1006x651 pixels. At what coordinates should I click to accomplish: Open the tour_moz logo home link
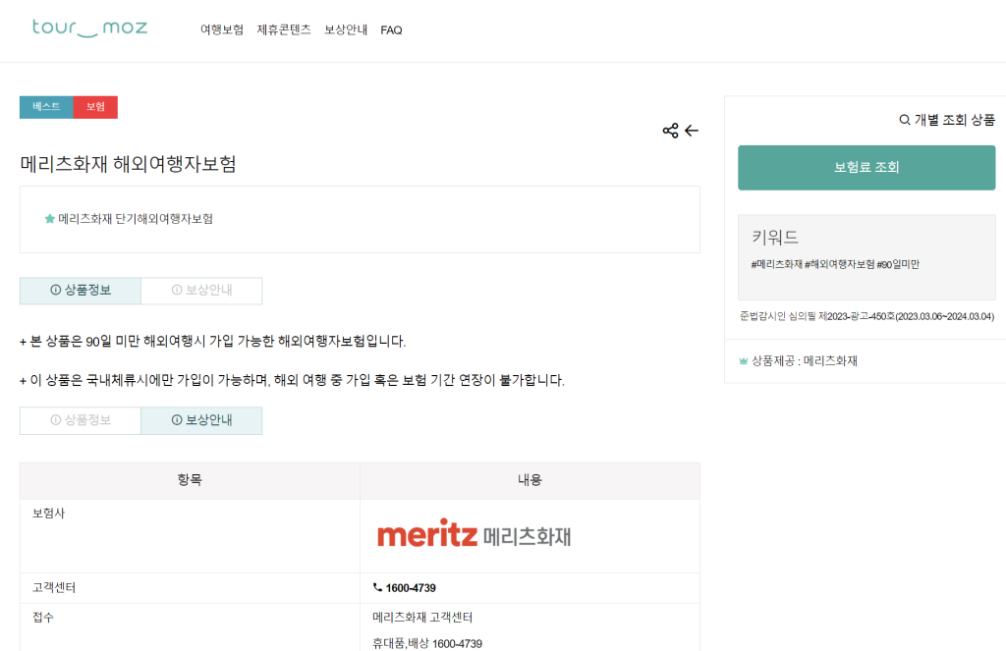[x=89, y=28]
